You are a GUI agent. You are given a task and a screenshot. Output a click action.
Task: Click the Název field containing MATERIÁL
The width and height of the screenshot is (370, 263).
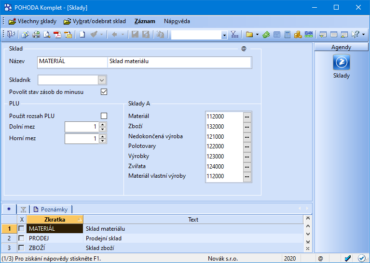pos(72,63)
